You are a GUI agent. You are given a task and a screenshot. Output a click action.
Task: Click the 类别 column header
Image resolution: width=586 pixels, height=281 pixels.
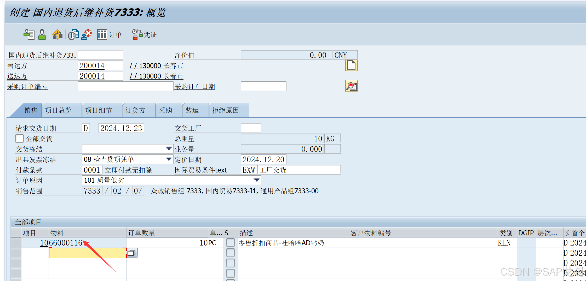[x=507, y=232]
